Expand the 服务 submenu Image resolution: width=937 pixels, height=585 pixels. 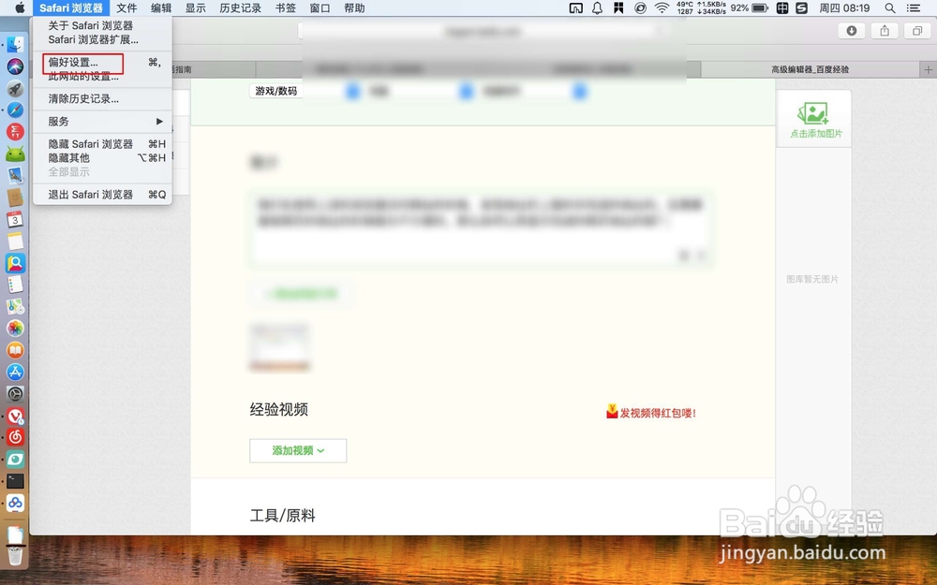102,121
